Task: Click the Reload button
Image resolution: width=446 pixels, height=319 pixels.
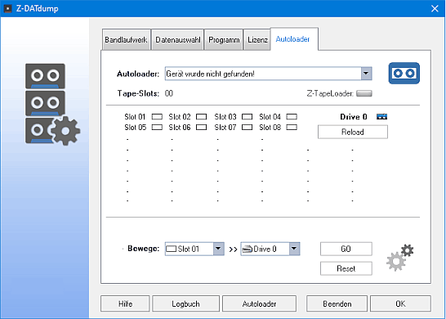Action: [353, 132]
